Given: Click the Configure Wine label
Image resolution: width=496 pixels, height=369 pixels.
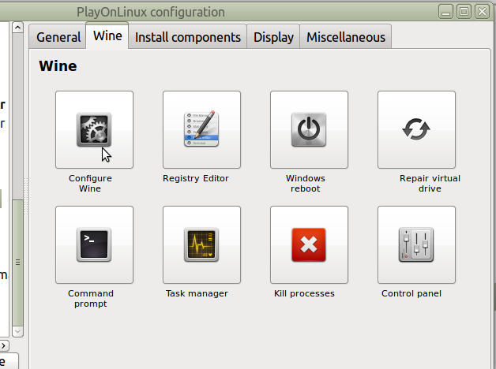Looking at the screenshot, I should point(90,184).
